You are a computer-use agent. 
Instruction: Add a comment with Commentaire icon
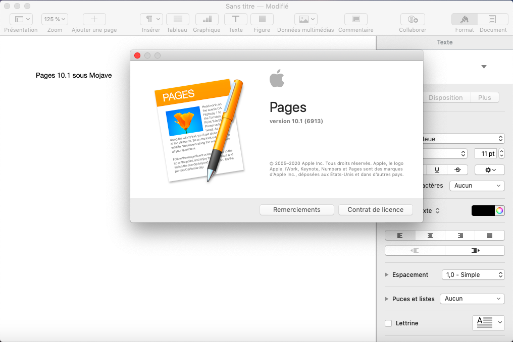pyautogui.click(x=356, y=19)
